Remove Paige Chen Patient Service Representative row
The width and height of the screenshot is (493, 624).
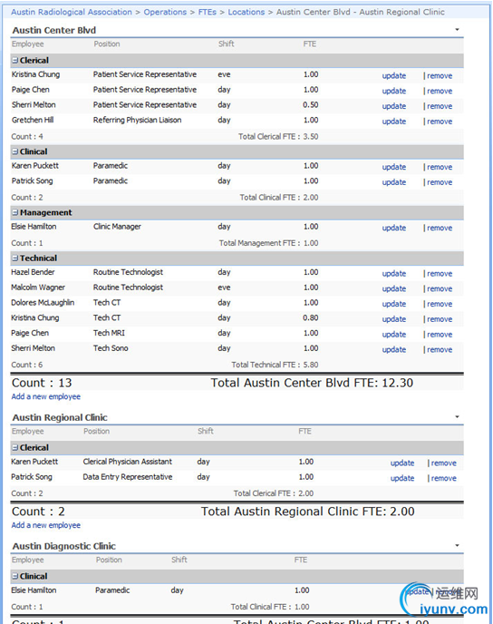tap(440, 91)
